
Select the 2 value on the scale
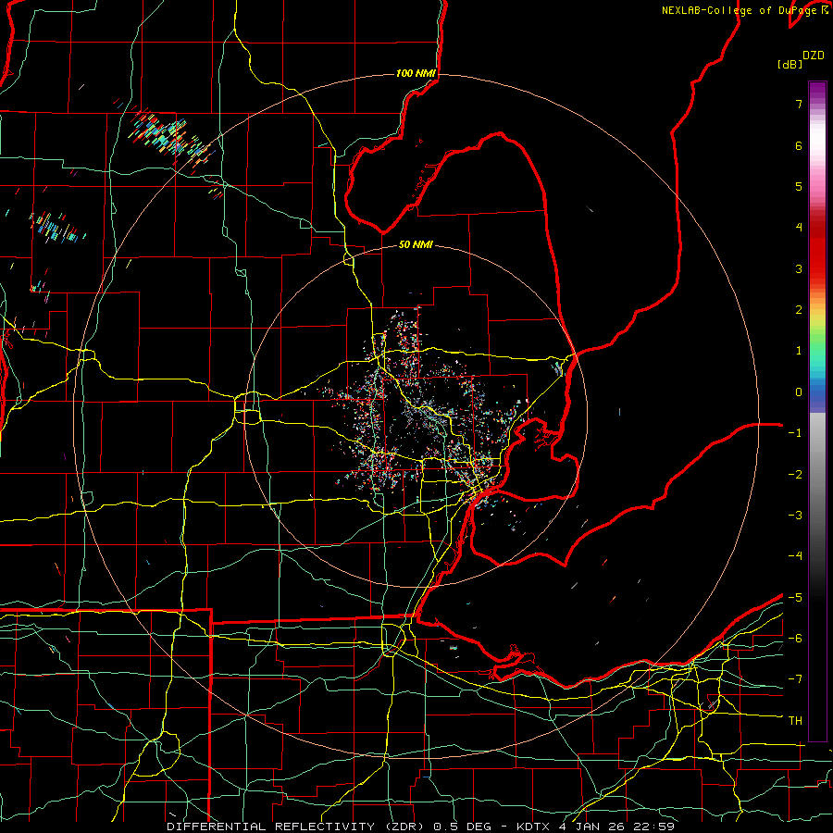799,310
